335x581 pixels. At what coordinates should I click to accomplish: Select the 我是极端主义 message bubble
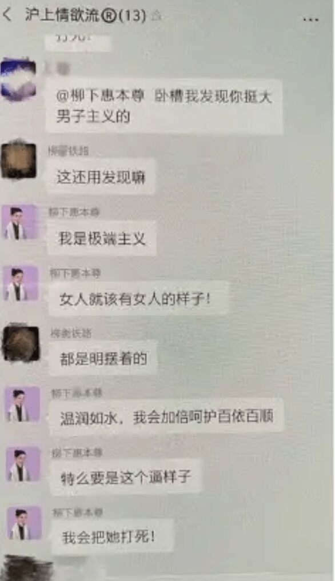click(102, 238)
